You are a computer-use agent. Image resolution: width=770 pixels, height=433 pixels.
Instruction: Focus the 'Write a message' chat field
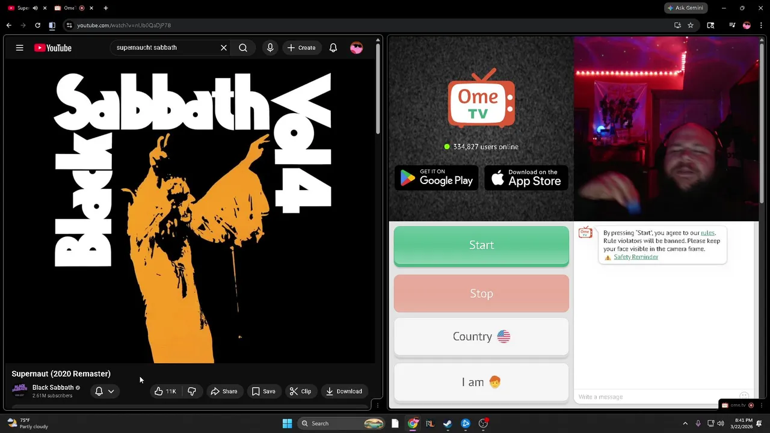[656, 397]
